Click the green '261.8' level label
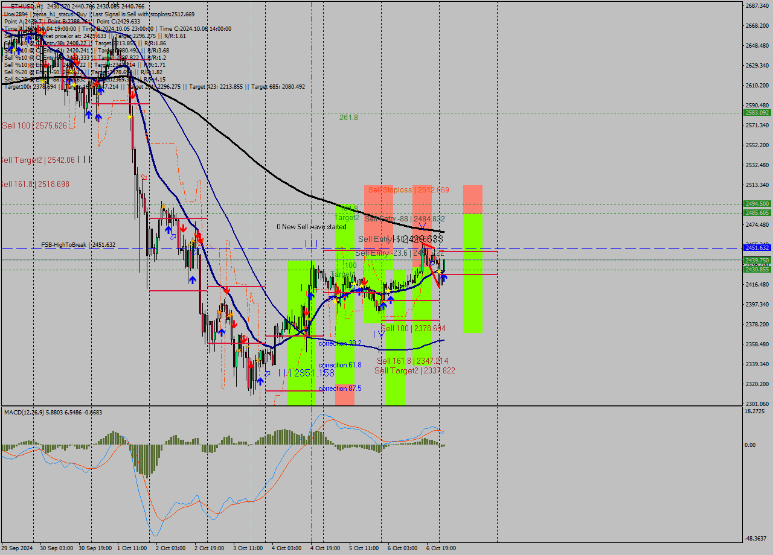This screenshot has height=555, width=773. pyautogui.click(x=348, y=118)
